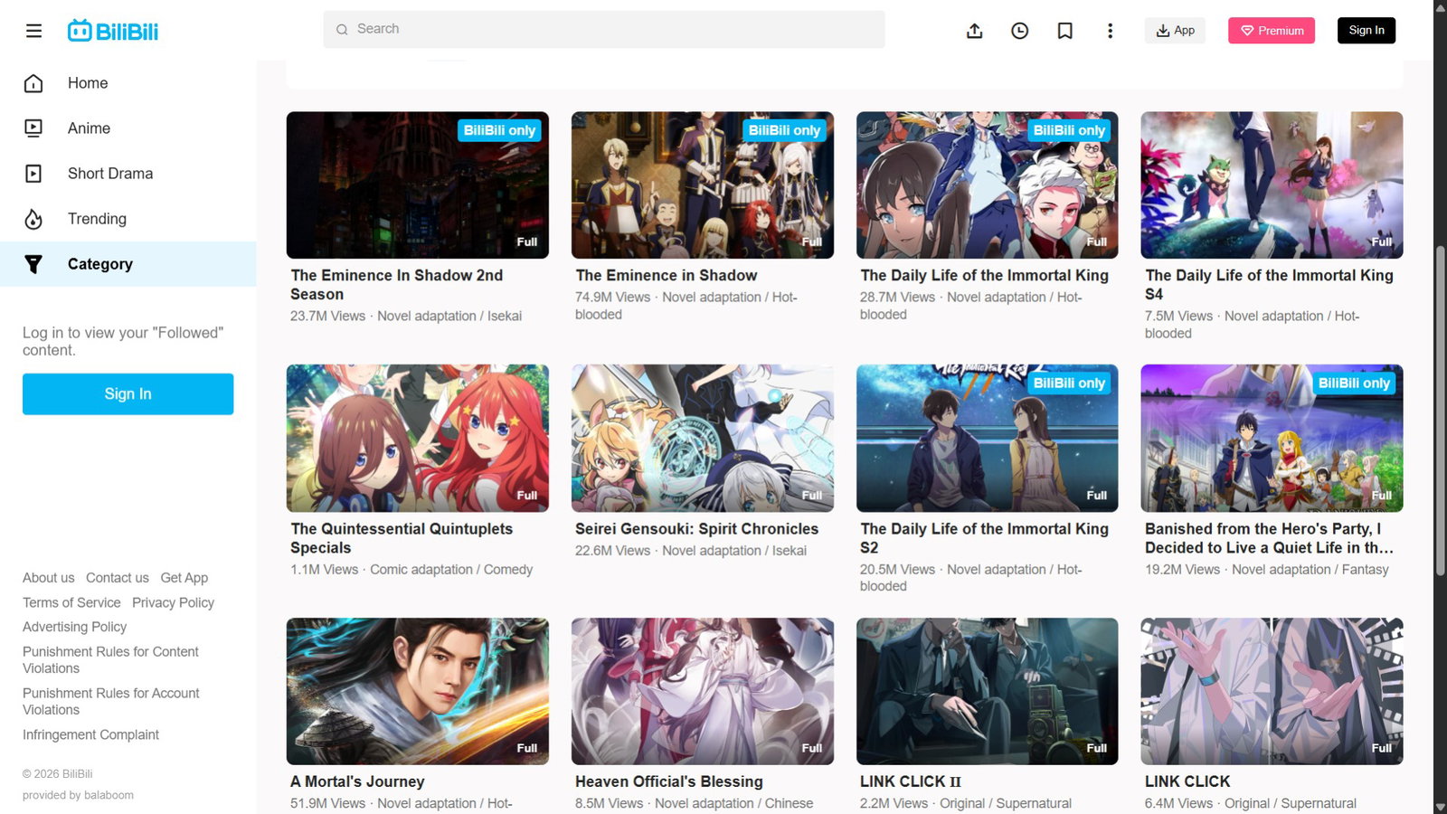
Task: Open About us link
Action: 49,578
